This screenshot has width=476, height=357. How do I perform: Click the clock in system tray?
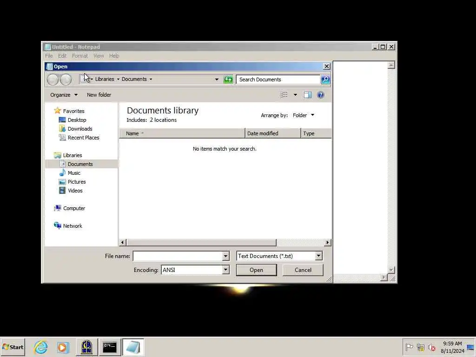click(x=452, y=347)
